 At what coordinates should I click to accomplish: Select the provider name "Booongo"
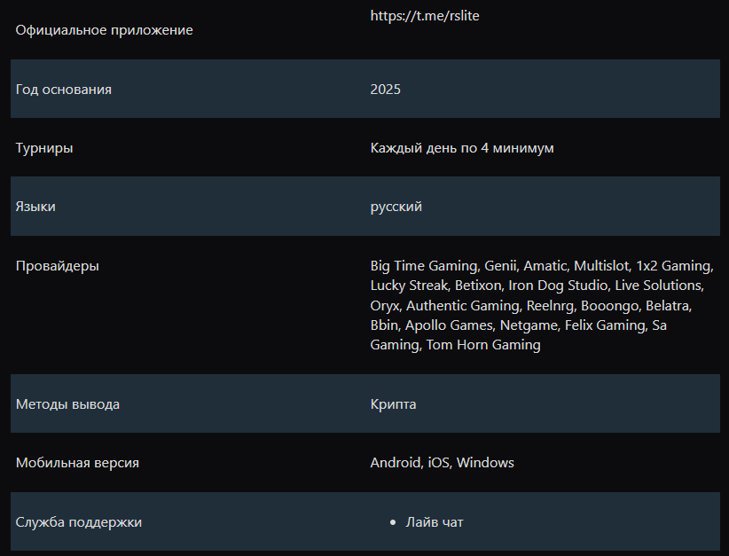tap(609, 306)
